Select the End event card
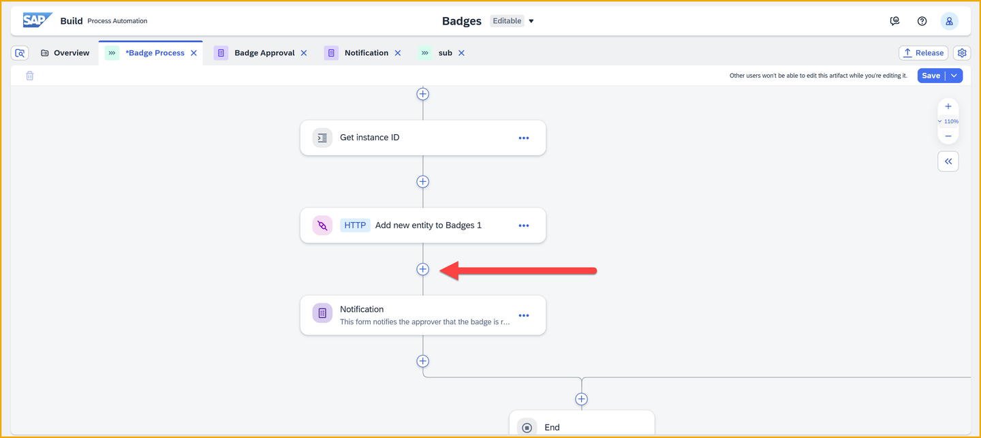The width and height of the screenshot is (981, 438). pos(582,424)
